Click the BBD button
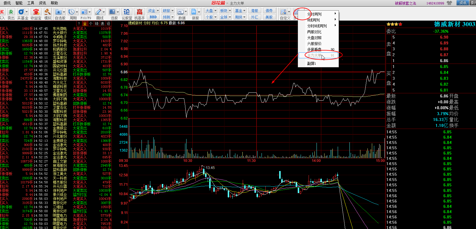Image resolution: width=476 pixels, height=229 pixels. point(153,17)
